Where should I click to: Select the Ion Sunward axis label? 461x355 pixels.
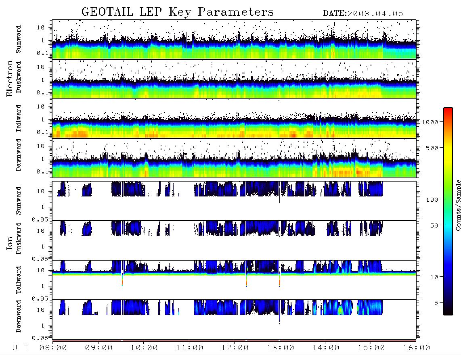click(x=19, y=201)
